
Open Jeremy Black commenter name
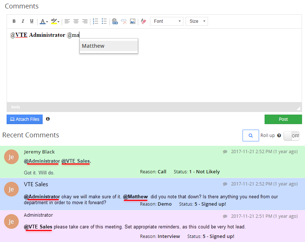tap(39, 152)
